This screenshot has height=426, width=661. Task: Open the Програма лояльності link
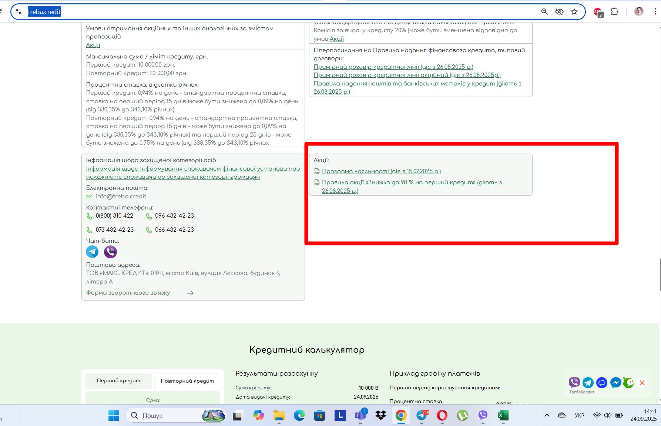point(381,171)
